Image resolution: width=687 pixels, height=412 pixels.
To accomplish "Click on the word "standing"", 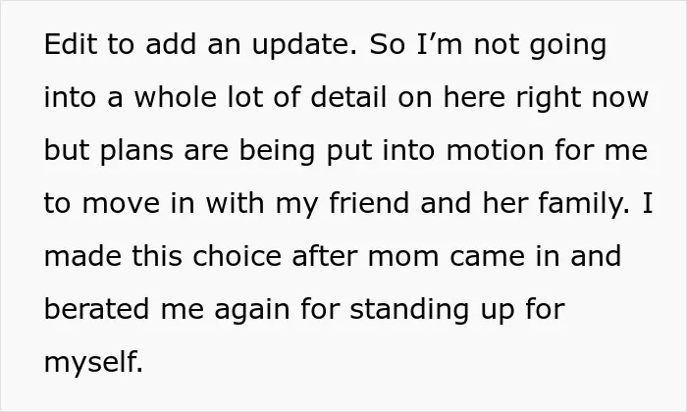I will point(409,311).
